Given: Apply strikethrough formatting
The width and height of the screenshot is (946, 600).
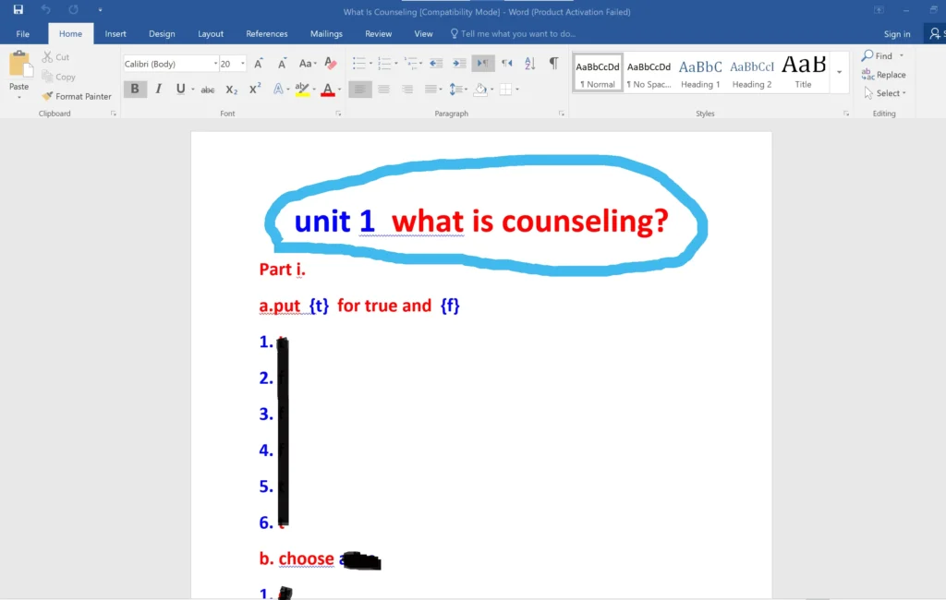Looking at the screenshot, I should click(207, 89).
